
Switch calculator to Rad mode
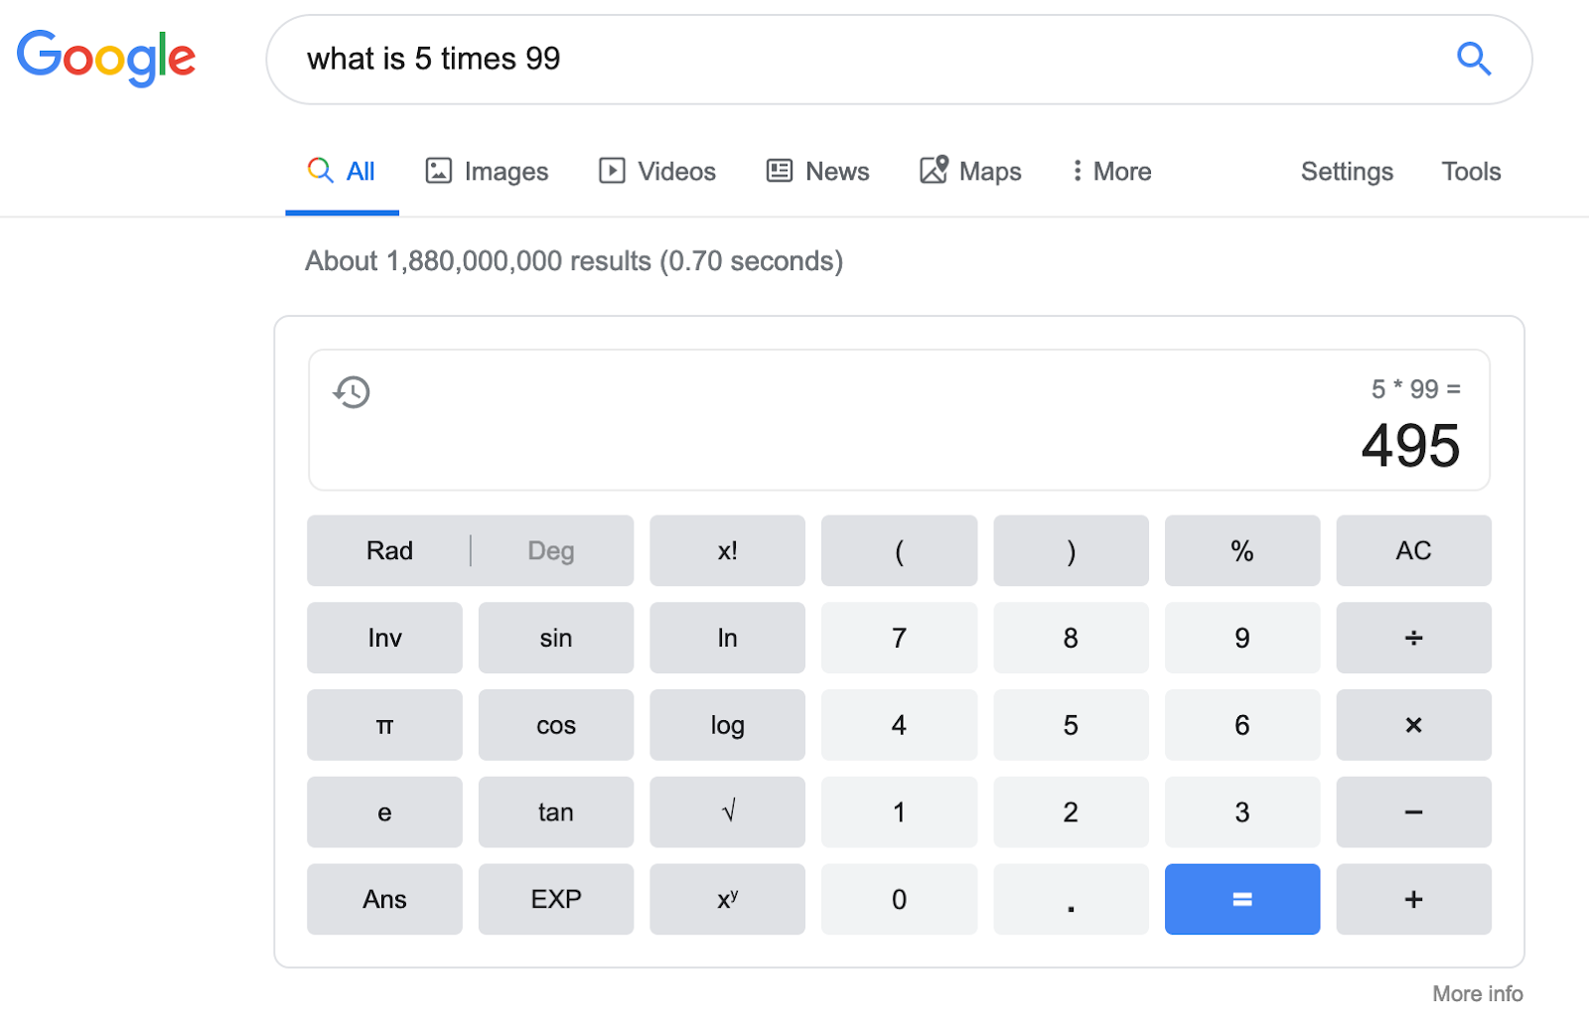click(389, 551)
